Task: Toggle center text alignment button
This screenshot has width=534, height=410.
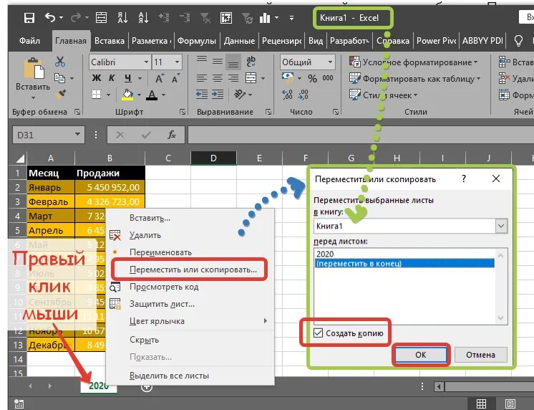Action: (218, 78)
